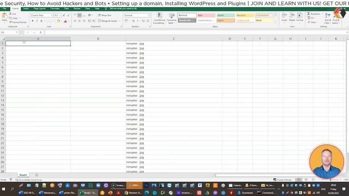Viewport: 349px width, 196px height.
Task: Click Align Left icon
Action: tap(75, 21)
